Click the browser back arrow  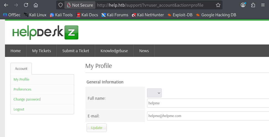tap(6, 5)
